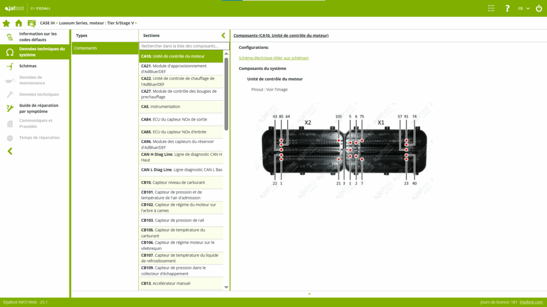The image size is (547, 307).
Task: Open the FR language dropdown
Action: point(523,8)
